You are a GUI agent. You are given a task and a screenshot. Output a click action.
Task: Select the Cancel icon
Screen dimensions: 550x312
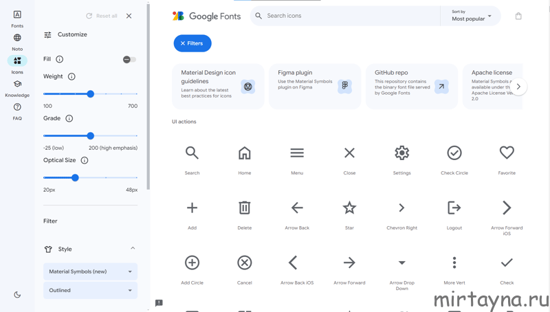click(x=245, y=263)
